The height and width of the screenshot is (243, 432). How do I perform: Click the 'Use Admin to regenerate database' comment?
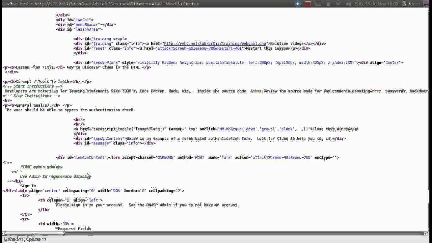55,176
